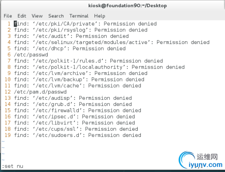Click the '/etc/firewalld' line

coord(77,110)
